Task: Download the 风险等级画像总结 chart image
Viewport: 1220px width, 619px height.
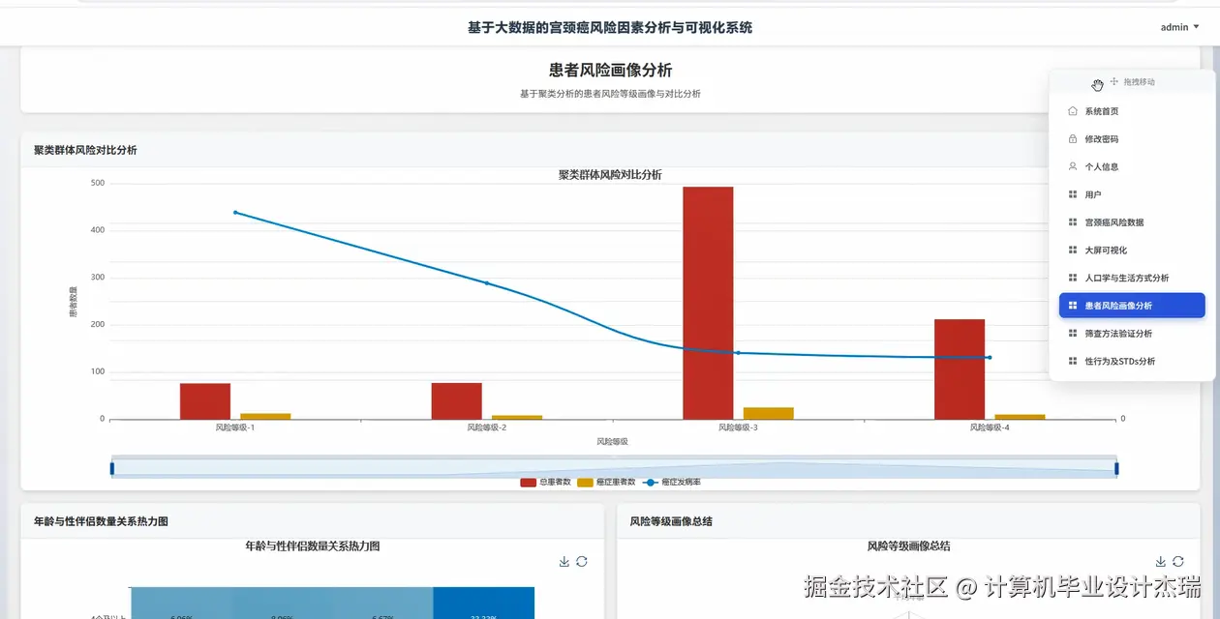Action: pyautogui.click(x=1161, y=561)
